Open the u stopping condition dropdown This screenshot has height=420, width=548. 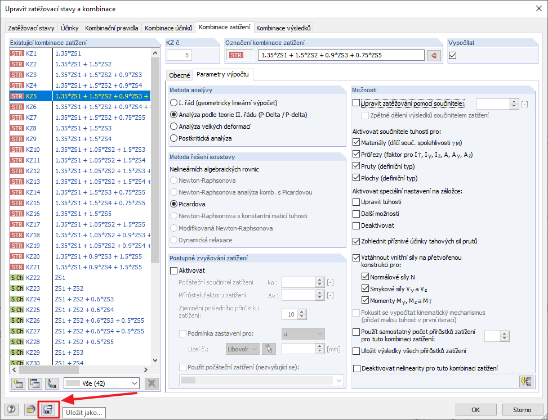point(303,334)
